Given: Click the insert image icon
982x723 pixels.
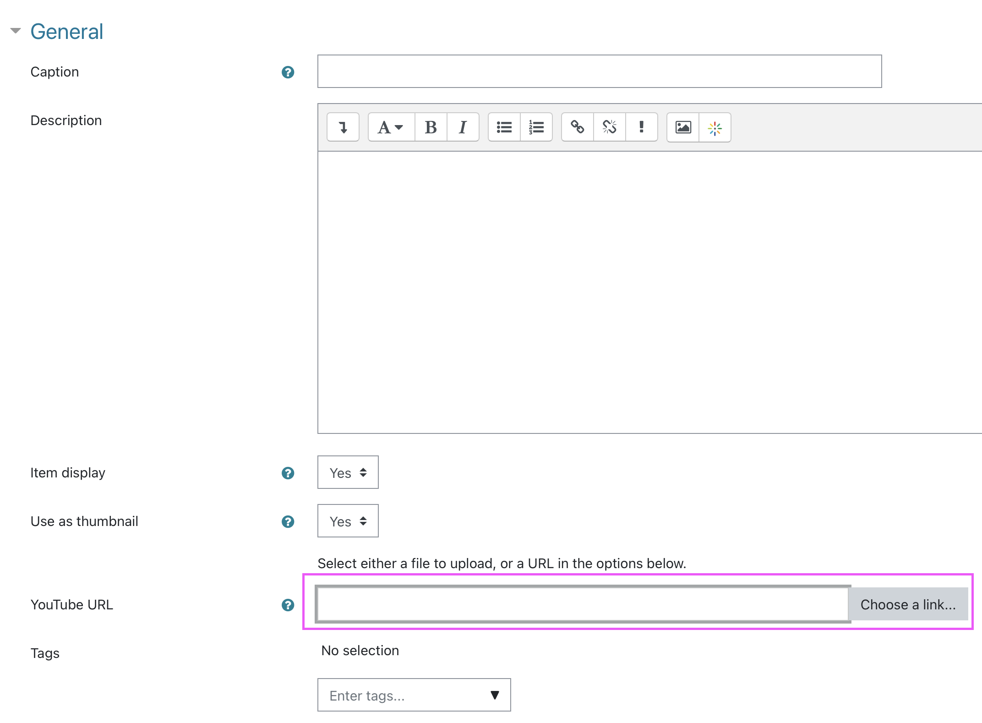Looking at the screenshot, I should point(682,127).
